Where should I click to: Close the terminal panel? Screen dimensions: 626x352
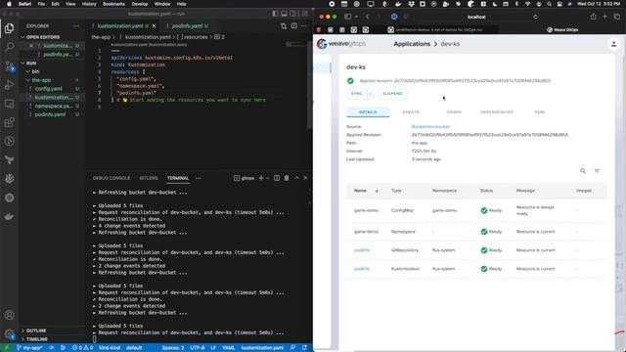306,178
